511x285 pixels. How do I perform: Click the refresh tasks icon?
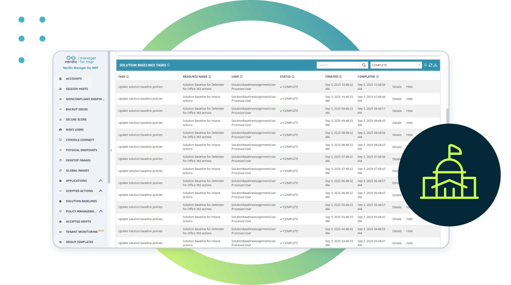430,65
